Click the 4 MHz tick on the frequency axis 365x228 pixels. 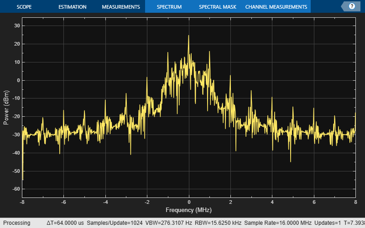(272, 202)
